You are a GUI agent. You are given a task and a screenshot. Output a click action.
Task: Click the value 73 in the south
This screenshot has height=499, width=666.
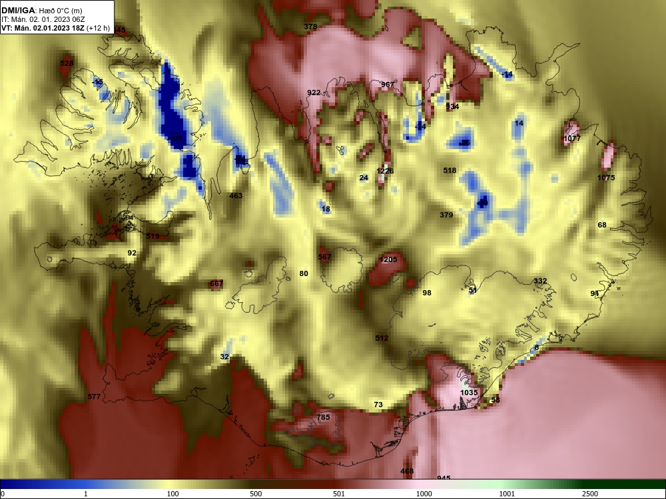coord(378,405)
